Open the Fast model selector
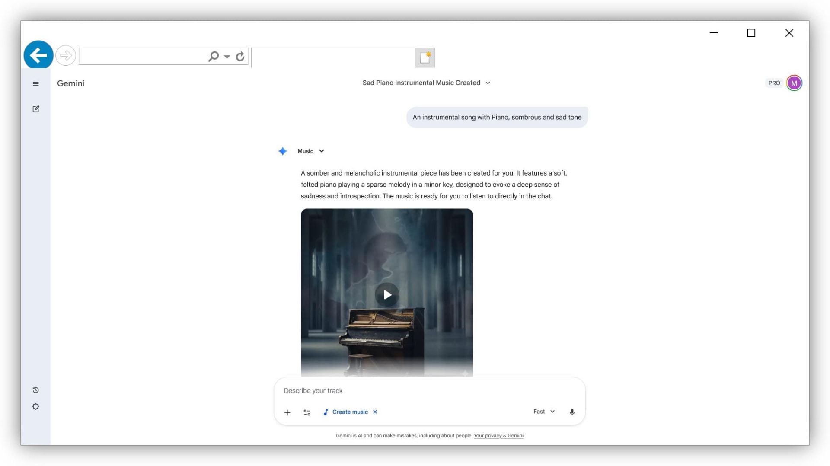 [543, 412]
